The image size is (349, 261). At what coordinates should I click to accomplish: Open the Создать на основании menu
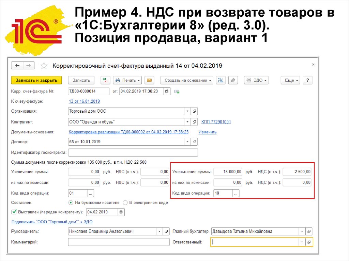coord(187,80)
